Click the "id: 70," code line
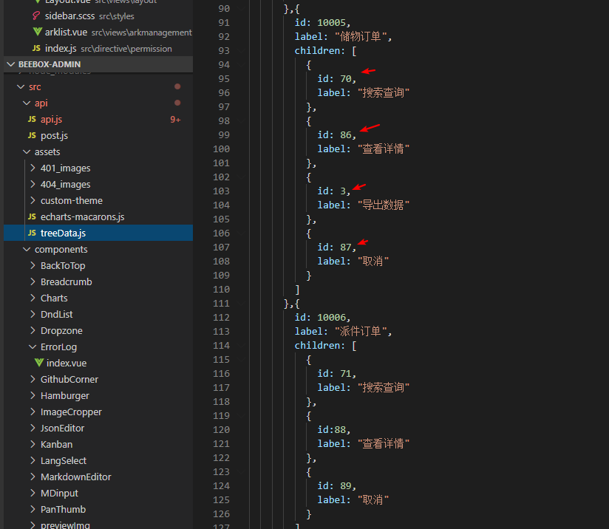This screenshot has height=529, width=609. pos(337,79)
